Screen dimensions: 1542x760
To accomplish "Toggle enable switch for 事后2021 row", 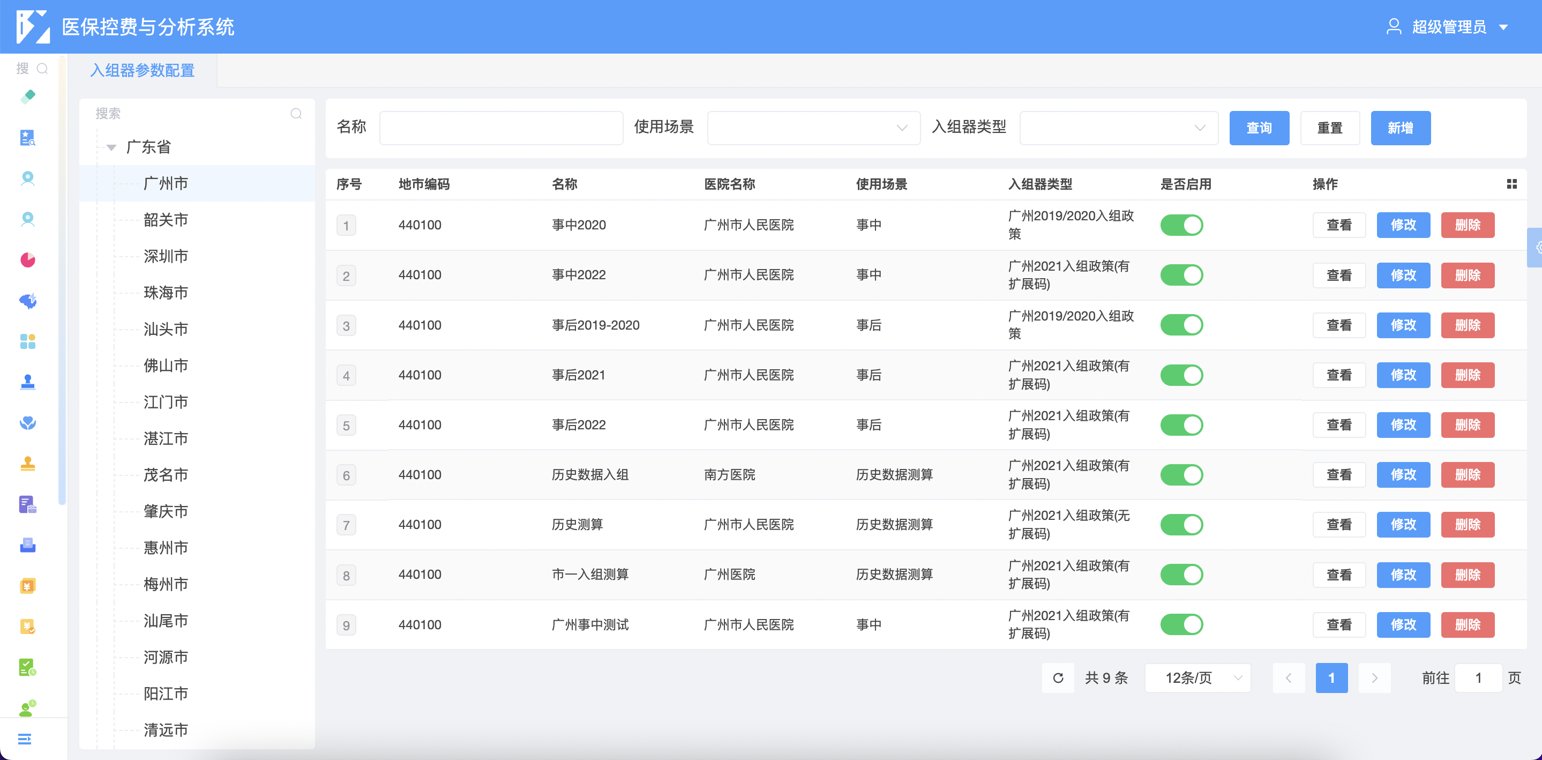I will tap(1181, 375).
